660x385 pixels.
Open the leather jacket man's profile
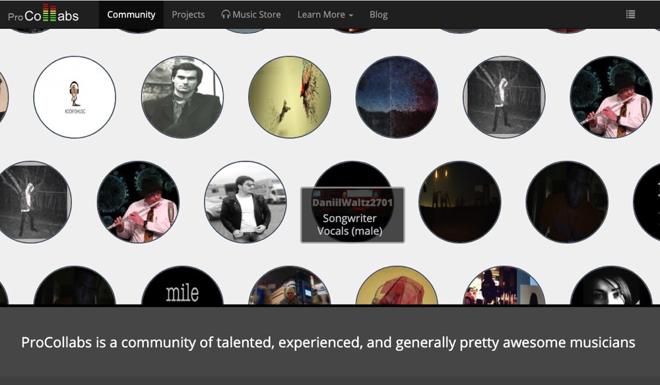tap(246, 202)
